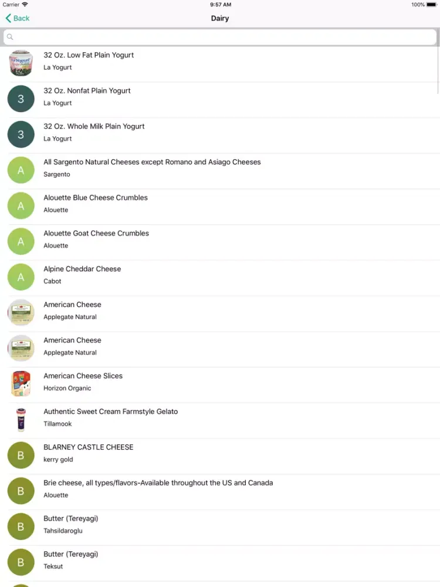Tap 'B' avatar beside Brie cheese entry

(x=21, y=491)
